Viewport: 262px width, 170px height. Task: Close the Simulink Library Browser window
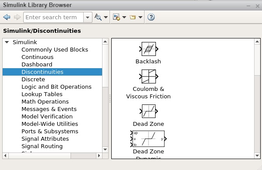[x=258, y=6]
